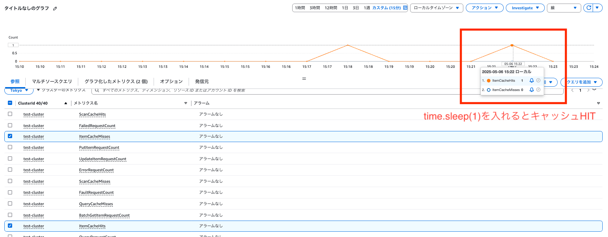Check the FaultRequestCount row checkbox
Screen dimensions: 608x237
click(10, 192)
